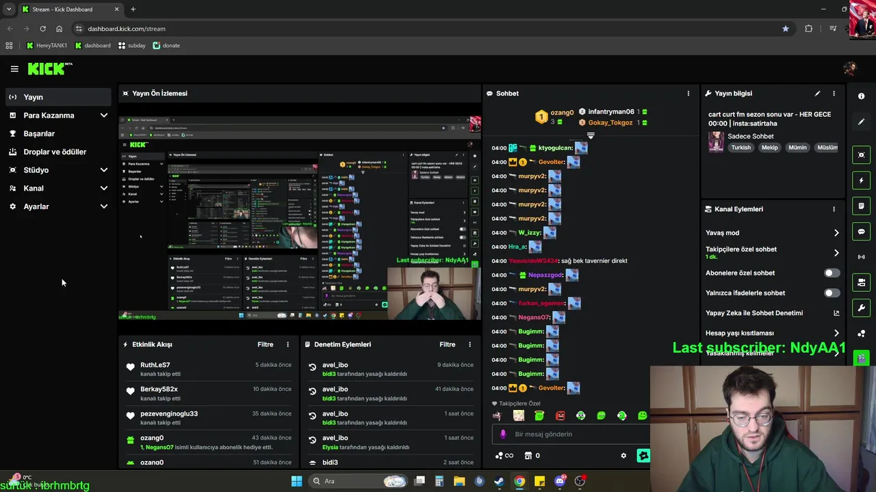This screenshot has height=492, width=876.
Task: Click the Mekip tag chip
Action: (x=770, y=148)
